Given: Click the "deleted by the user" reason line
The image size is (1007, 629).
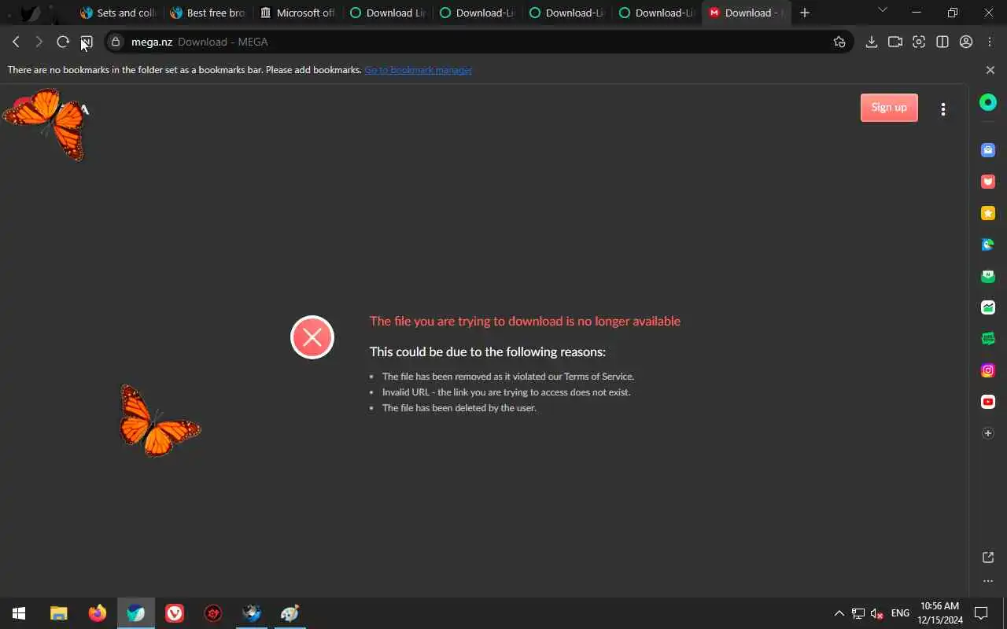Looking at the screenshot, I should coord(459,408).
